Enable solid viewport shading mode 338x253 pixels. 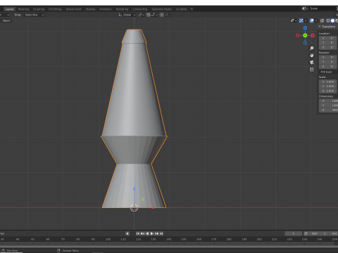click(x=332, y=20)
